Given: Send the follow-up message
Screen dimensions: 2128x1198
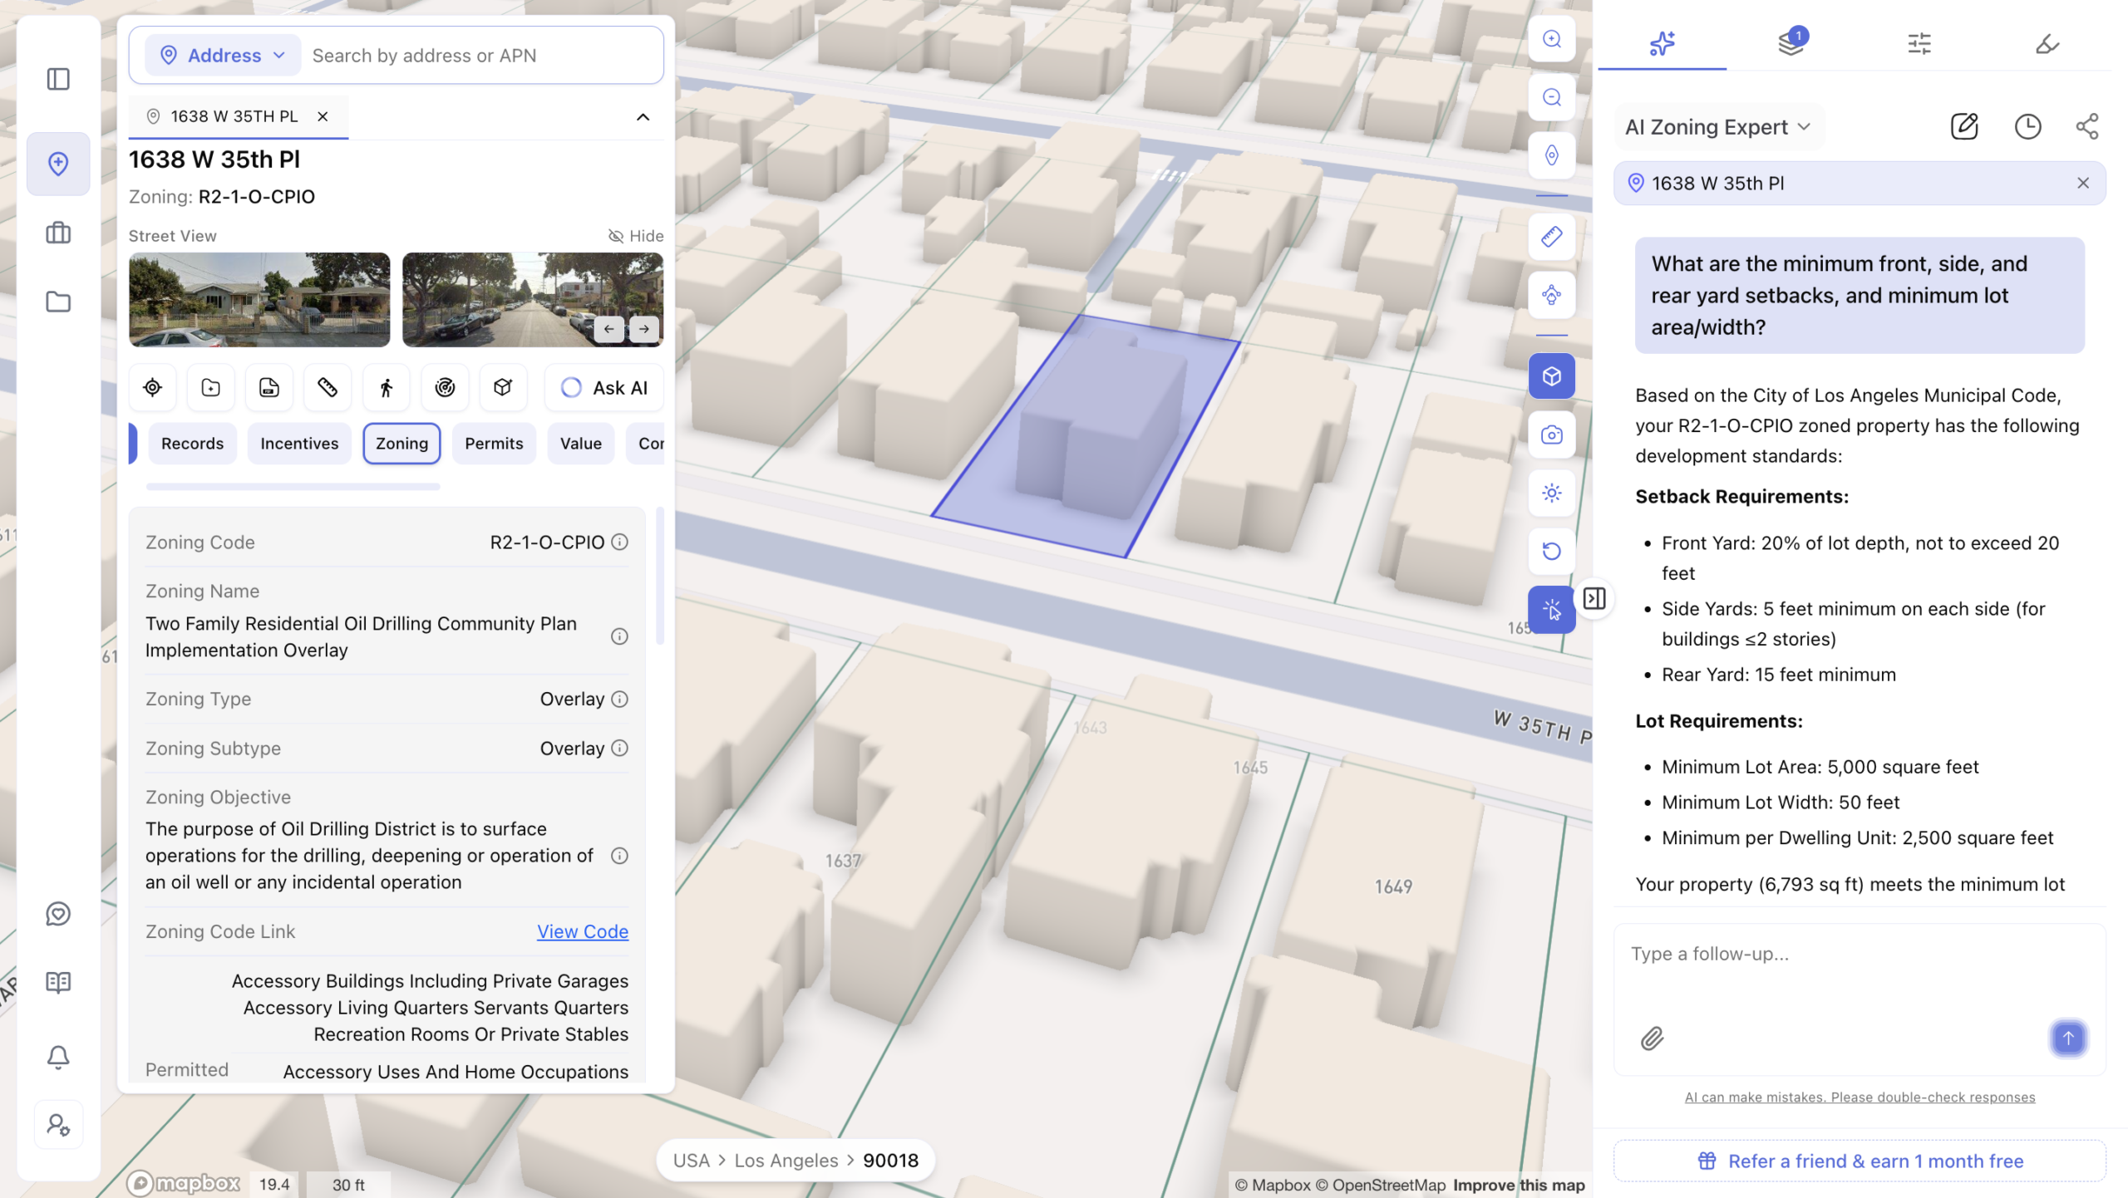Looking at the screenshot, I should (x=2069, y=1038).
